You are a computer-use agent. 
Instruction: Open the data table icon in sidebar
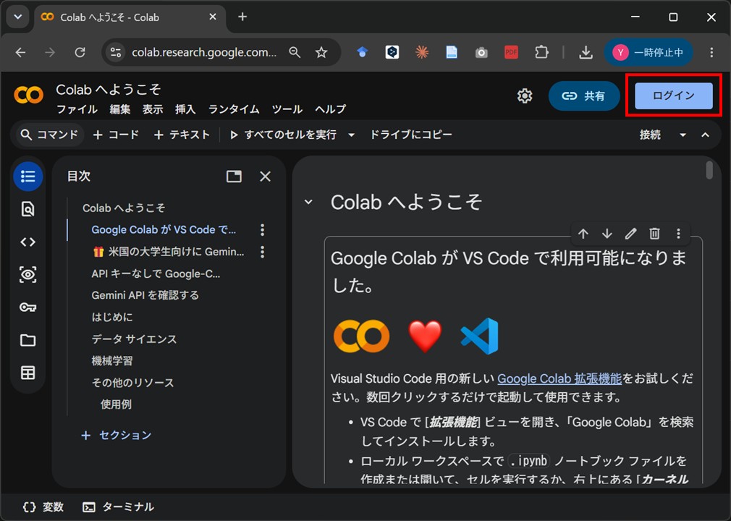coord(28,373)
